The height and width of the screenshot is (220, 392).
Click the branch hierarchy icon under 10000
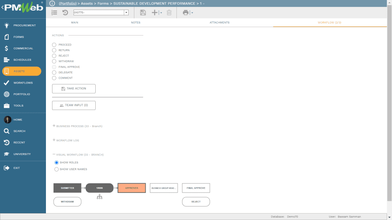(x=100, y=197)
